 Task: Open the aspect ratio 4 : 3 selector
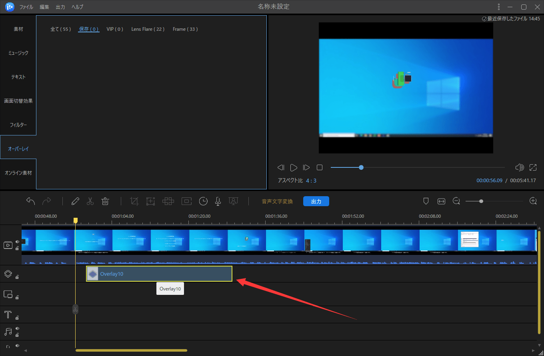click(x=311, y=181)
